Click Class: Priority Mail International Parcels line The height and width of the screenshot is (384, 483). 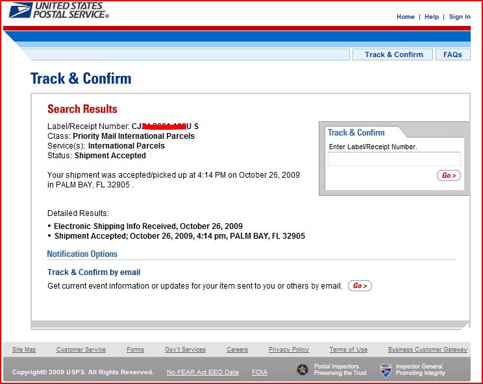tap(121, 136)
